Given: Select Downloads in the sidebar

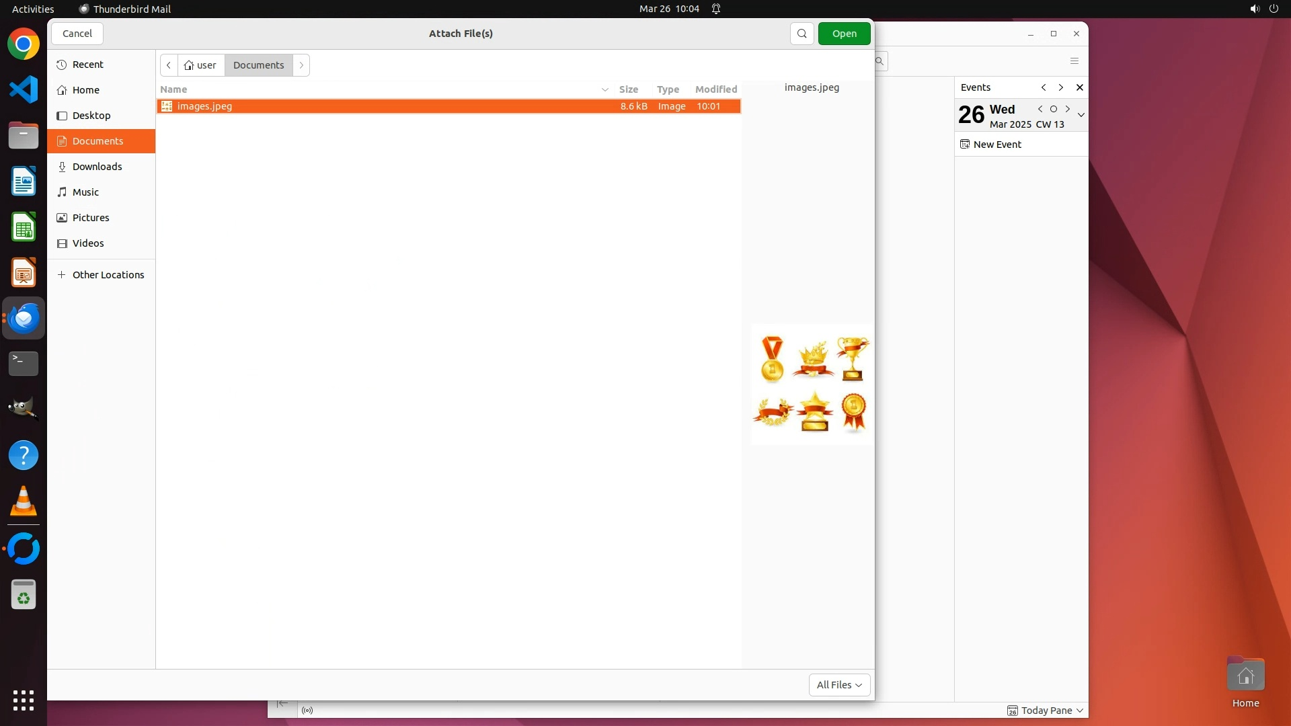Looking at the screenshot, I should [97, 167].
